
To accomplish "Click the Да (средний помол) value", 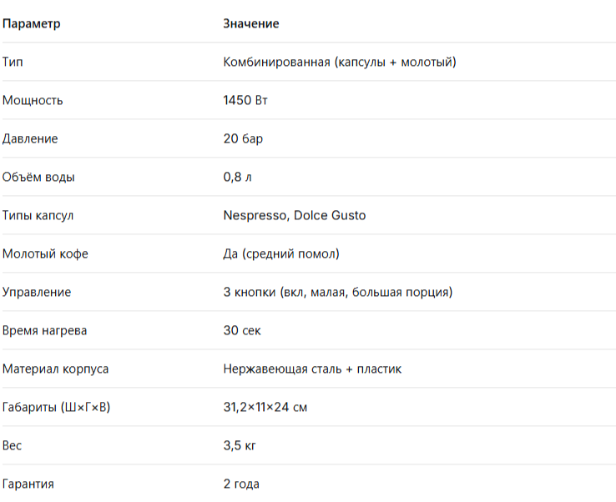I will pos(281,254).
